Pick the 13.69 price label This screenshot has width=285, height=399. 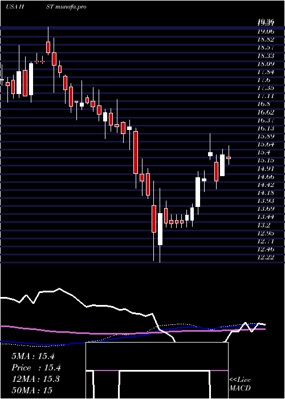click(x=266, y=209)
